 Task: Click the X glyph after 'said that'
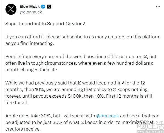(x=79, y=83)
